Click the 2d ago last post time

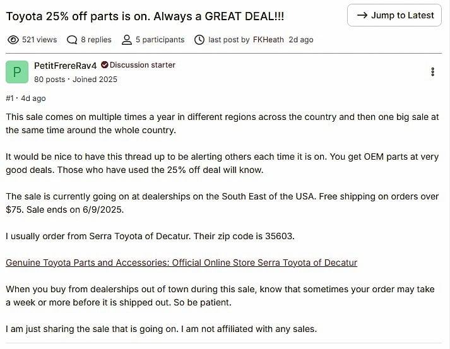[300, 40]
